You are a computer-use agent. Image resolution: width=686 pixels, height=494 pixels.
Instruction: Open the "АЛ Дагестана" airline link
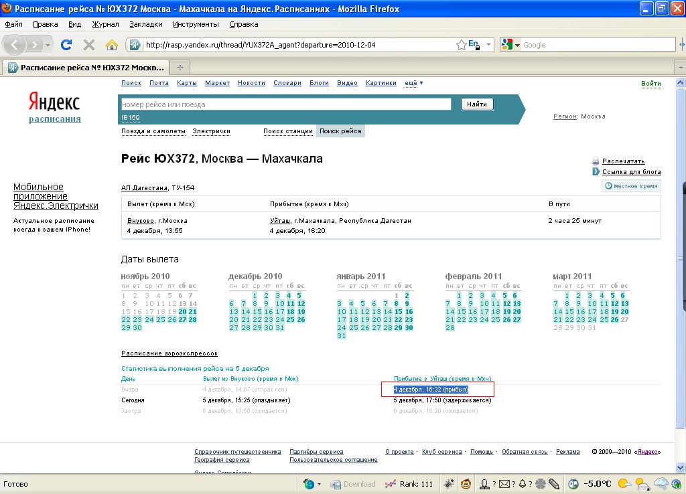click(144, 188)
